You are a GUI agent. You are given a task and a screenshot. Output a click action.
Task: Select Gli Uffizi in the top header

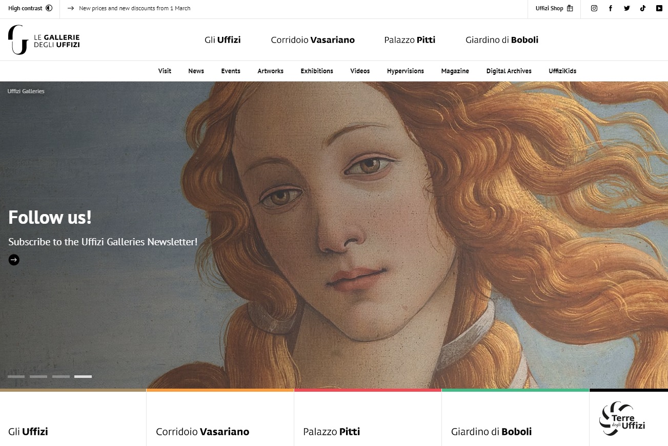222,40
